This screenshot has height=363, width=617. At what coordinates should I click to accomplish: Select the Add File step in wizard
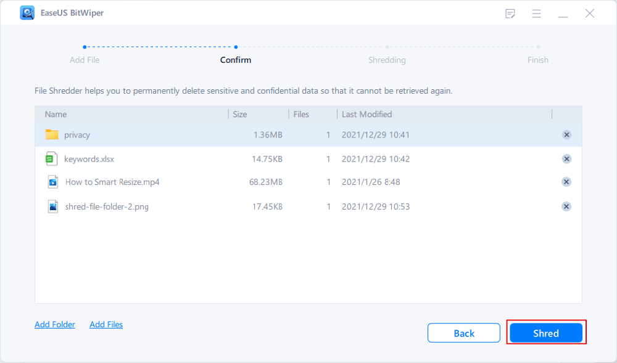(x=85, y=60)
